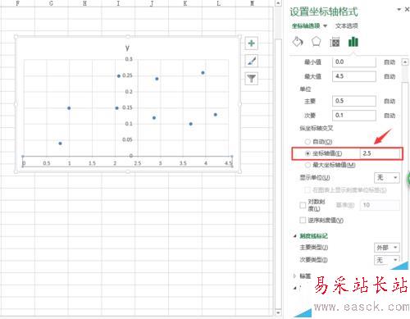This screenshot has width=410, height=319.
Task: Open Chart Styles paintbrush button
Action: 251,61
